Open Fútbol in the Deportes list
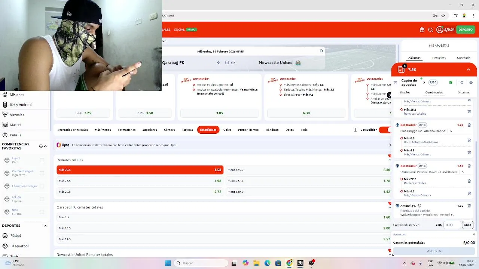Viewport: 479px width, 269px height. (x=15, y=236)
